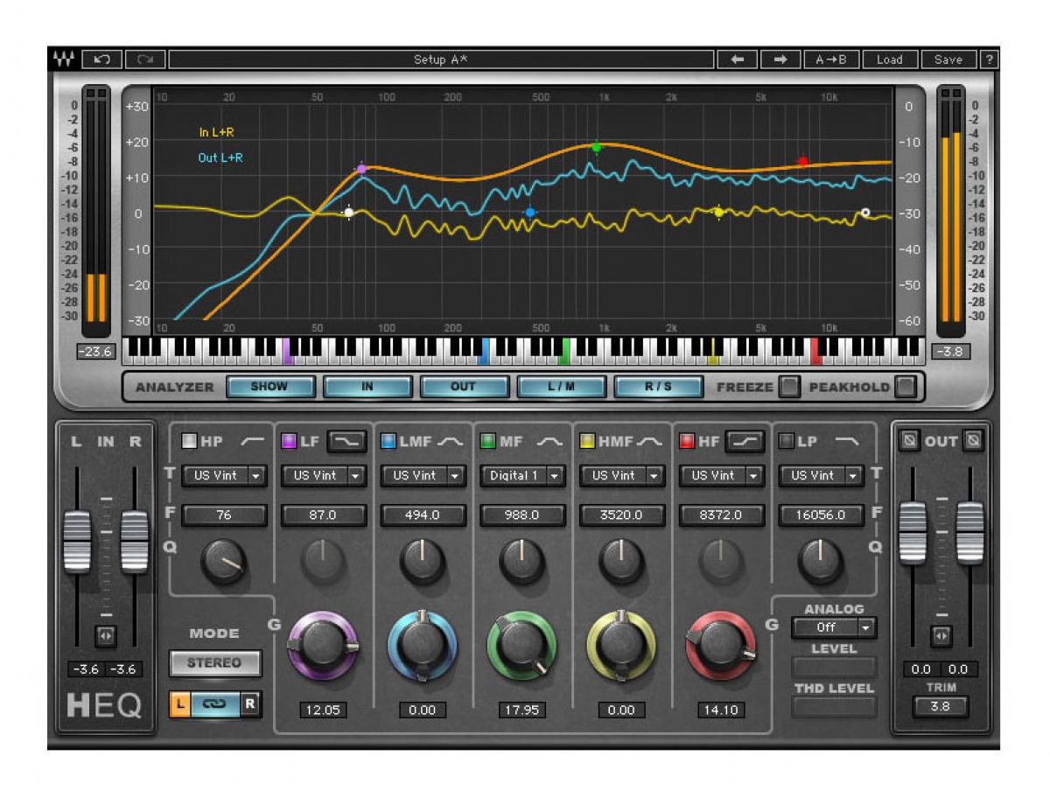Click the blue LMF node on graph

point(529,213)
